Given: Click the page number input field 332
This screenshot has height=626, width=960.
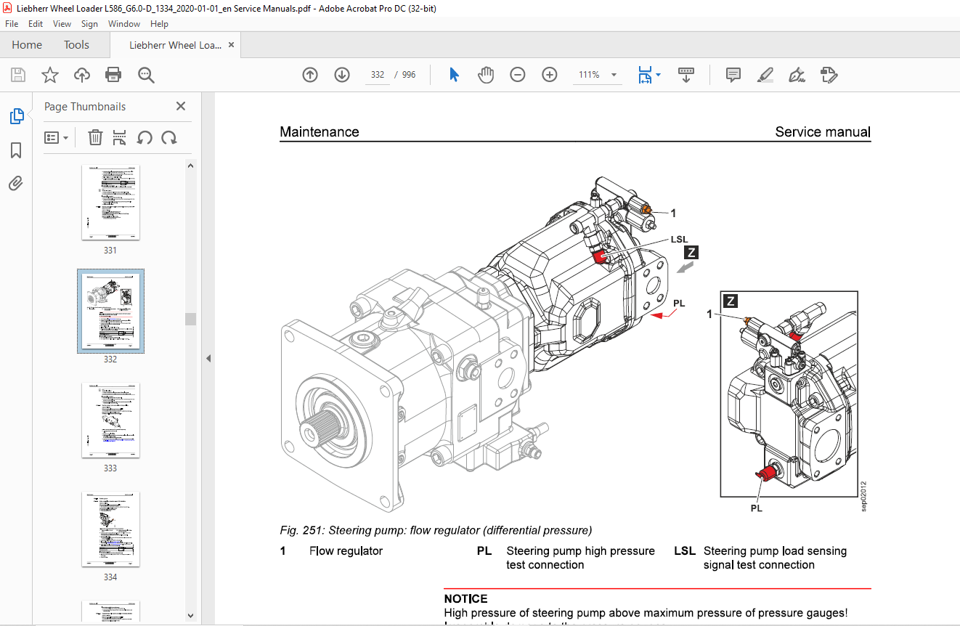Looking at the screenshot, I should point(377,75).
